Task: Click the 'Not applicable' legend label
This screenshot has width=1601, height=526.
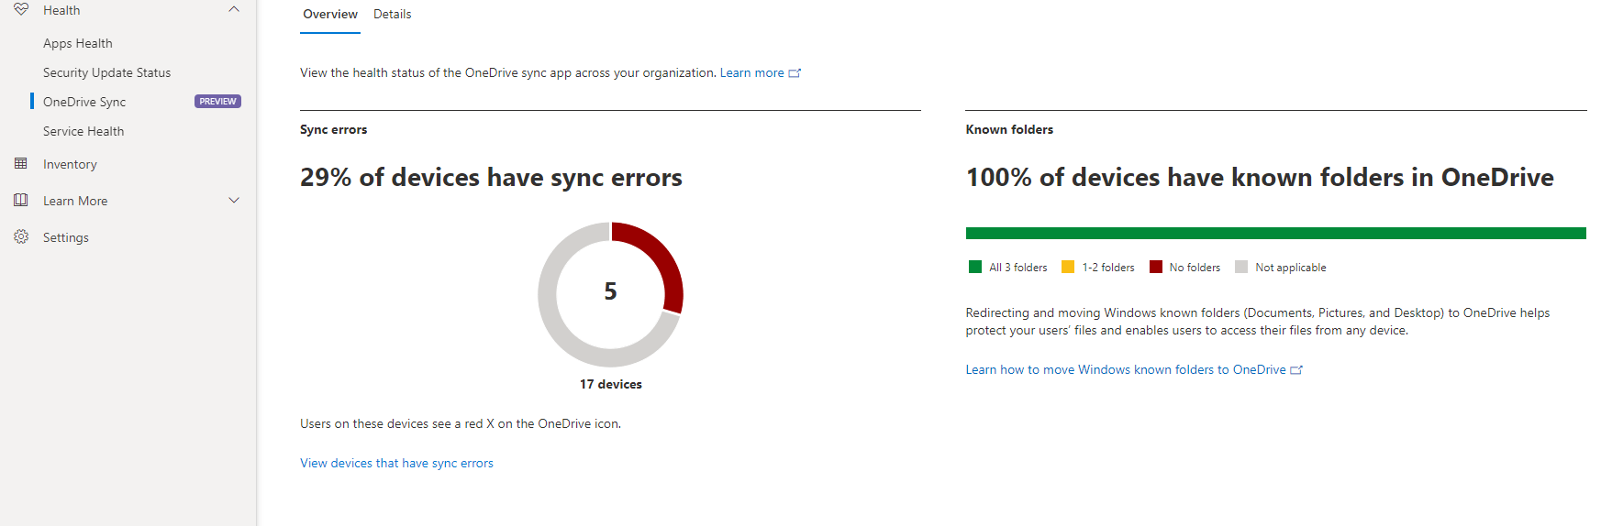Action: [1291, 268]
